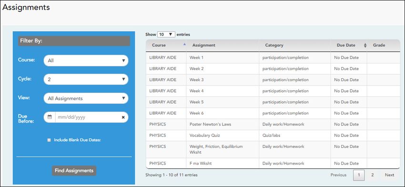
Task: Click No Due Date in Vocabulary Quiz row
Action: 346,135
